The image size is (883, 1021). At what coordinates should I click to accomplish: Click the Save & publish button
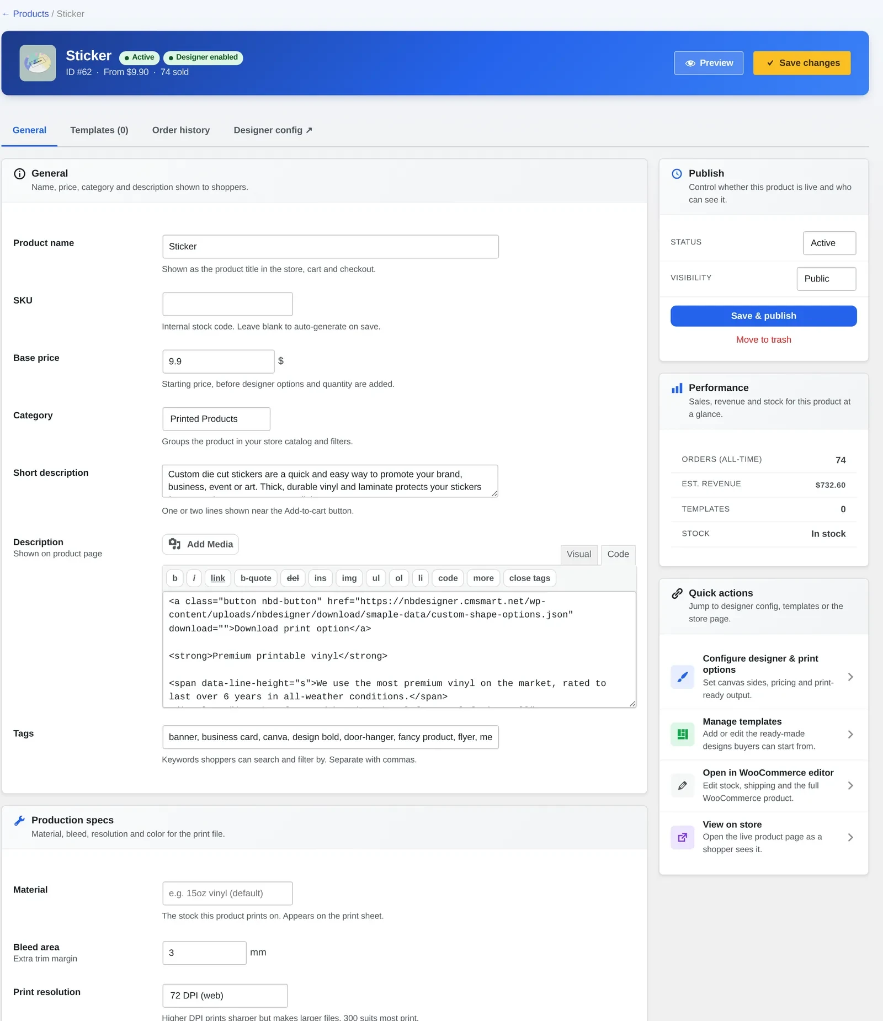763,316
